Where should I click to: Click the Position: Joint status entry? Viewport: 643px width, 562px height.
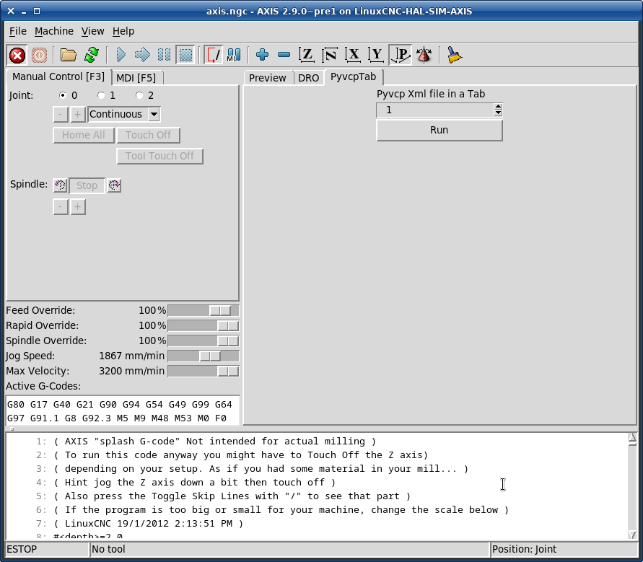click(564, 549)
